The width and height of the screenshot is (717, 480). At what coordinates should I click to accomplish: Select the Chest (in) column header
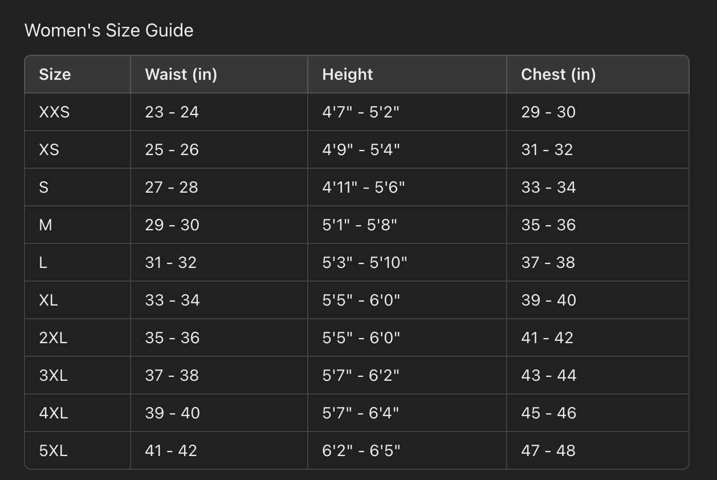[x=558, y=74]
